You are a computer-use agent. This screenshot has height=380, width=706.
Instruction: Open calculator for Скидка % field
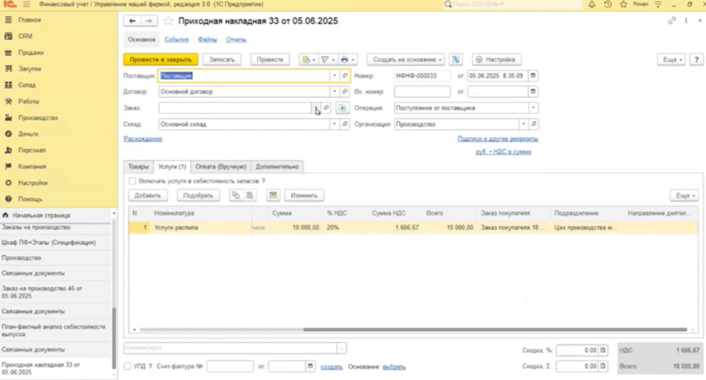(603, 350)
